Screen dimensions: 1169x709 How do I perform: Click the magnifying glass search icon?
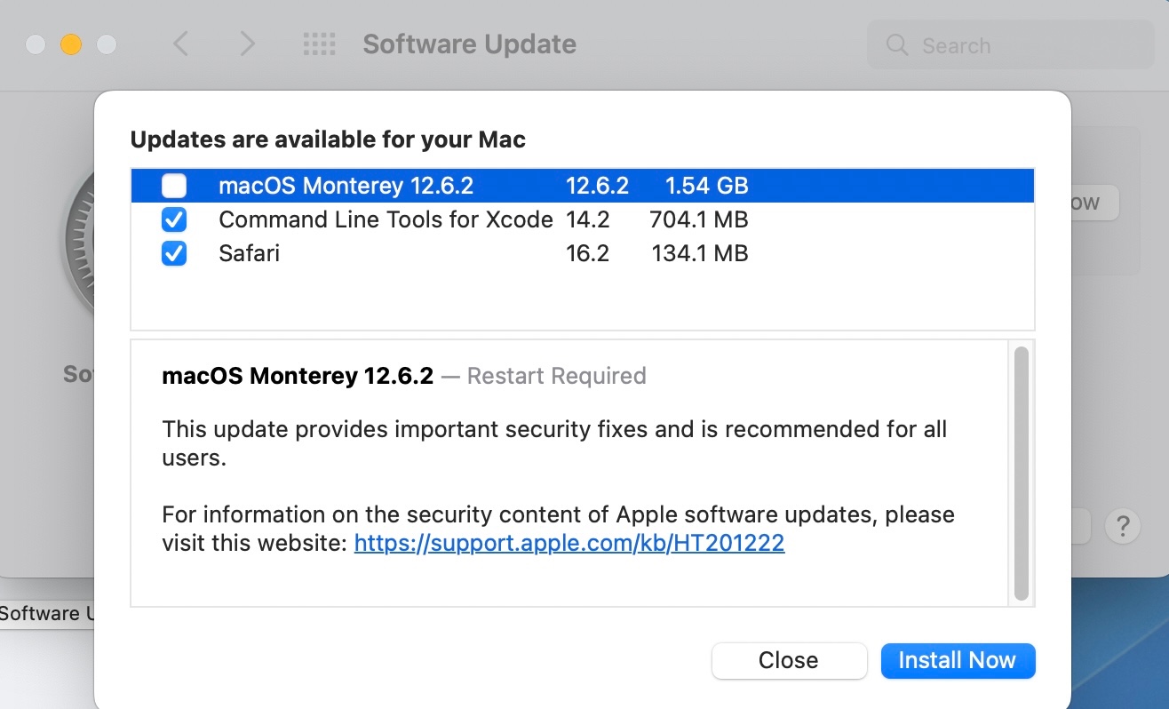click(897, 45)
